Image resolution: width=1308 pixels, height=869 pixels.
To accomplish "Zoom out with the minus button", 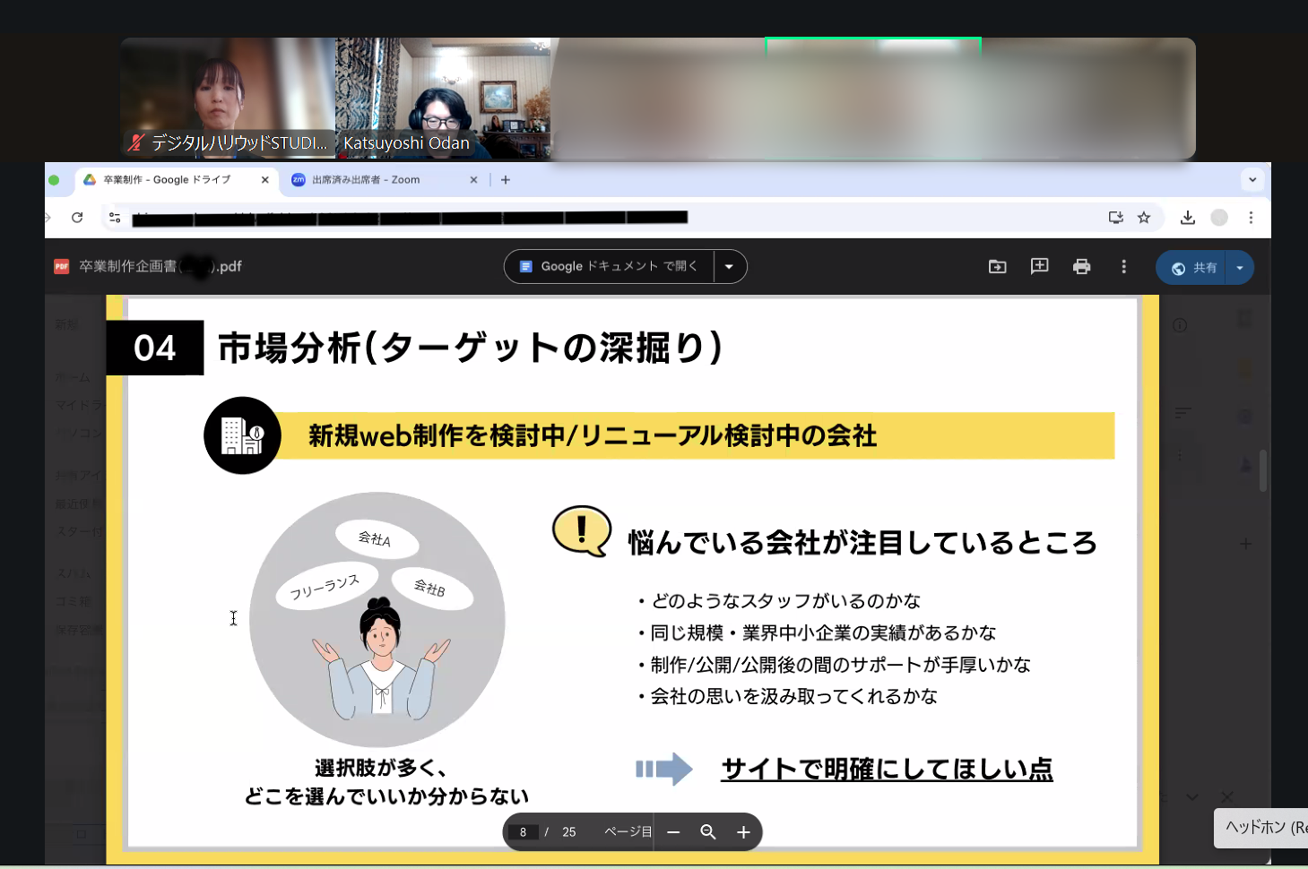I will pyautogui.click(x=673, y=832).
